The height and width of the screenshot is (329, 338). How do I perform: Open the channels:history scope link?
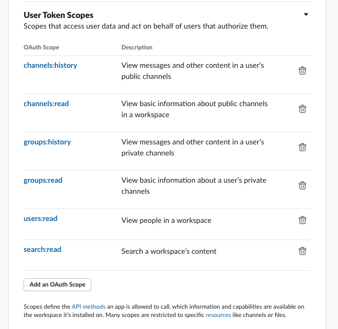tap(50, 66)
